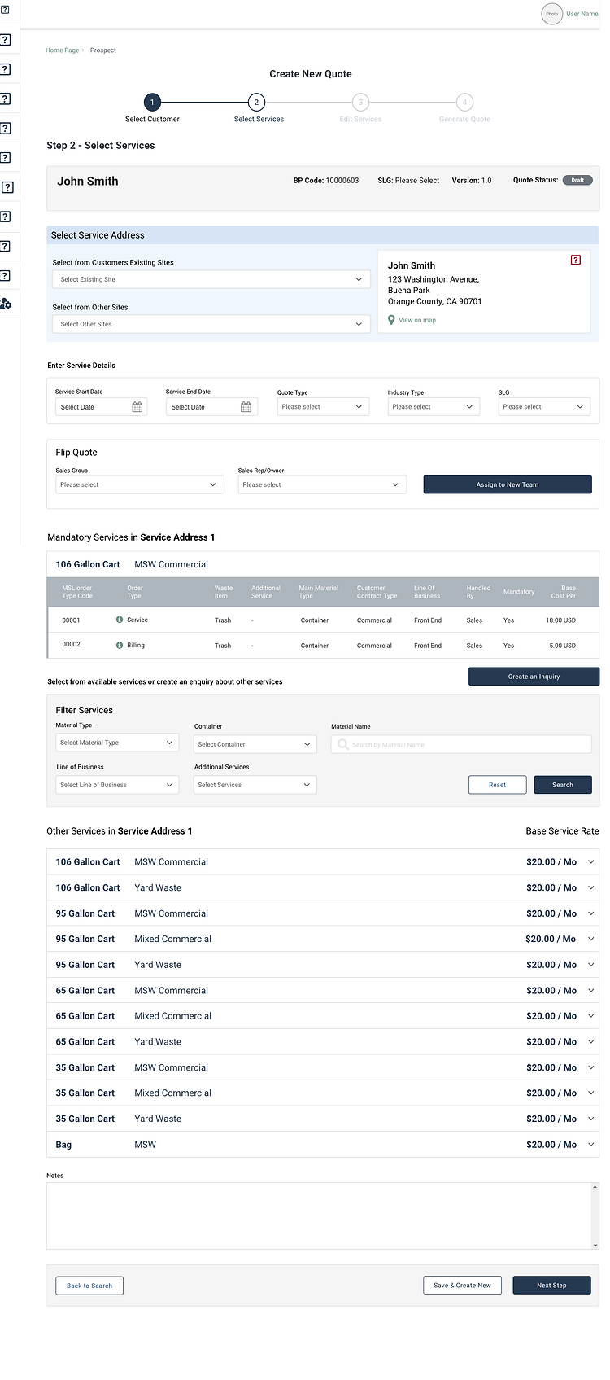Open the Sales Rep/Owner dropdown
The height and width of the screenshot is (1380, 610).
322,484
